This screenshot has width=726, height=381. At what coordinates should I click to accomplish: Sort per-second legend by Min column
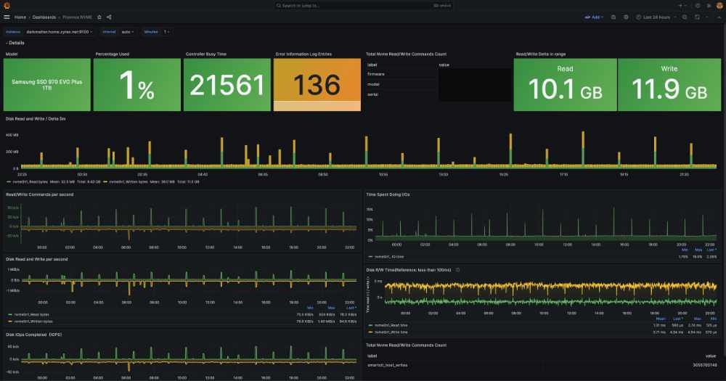pyautogui.click(x=310, y=308)
